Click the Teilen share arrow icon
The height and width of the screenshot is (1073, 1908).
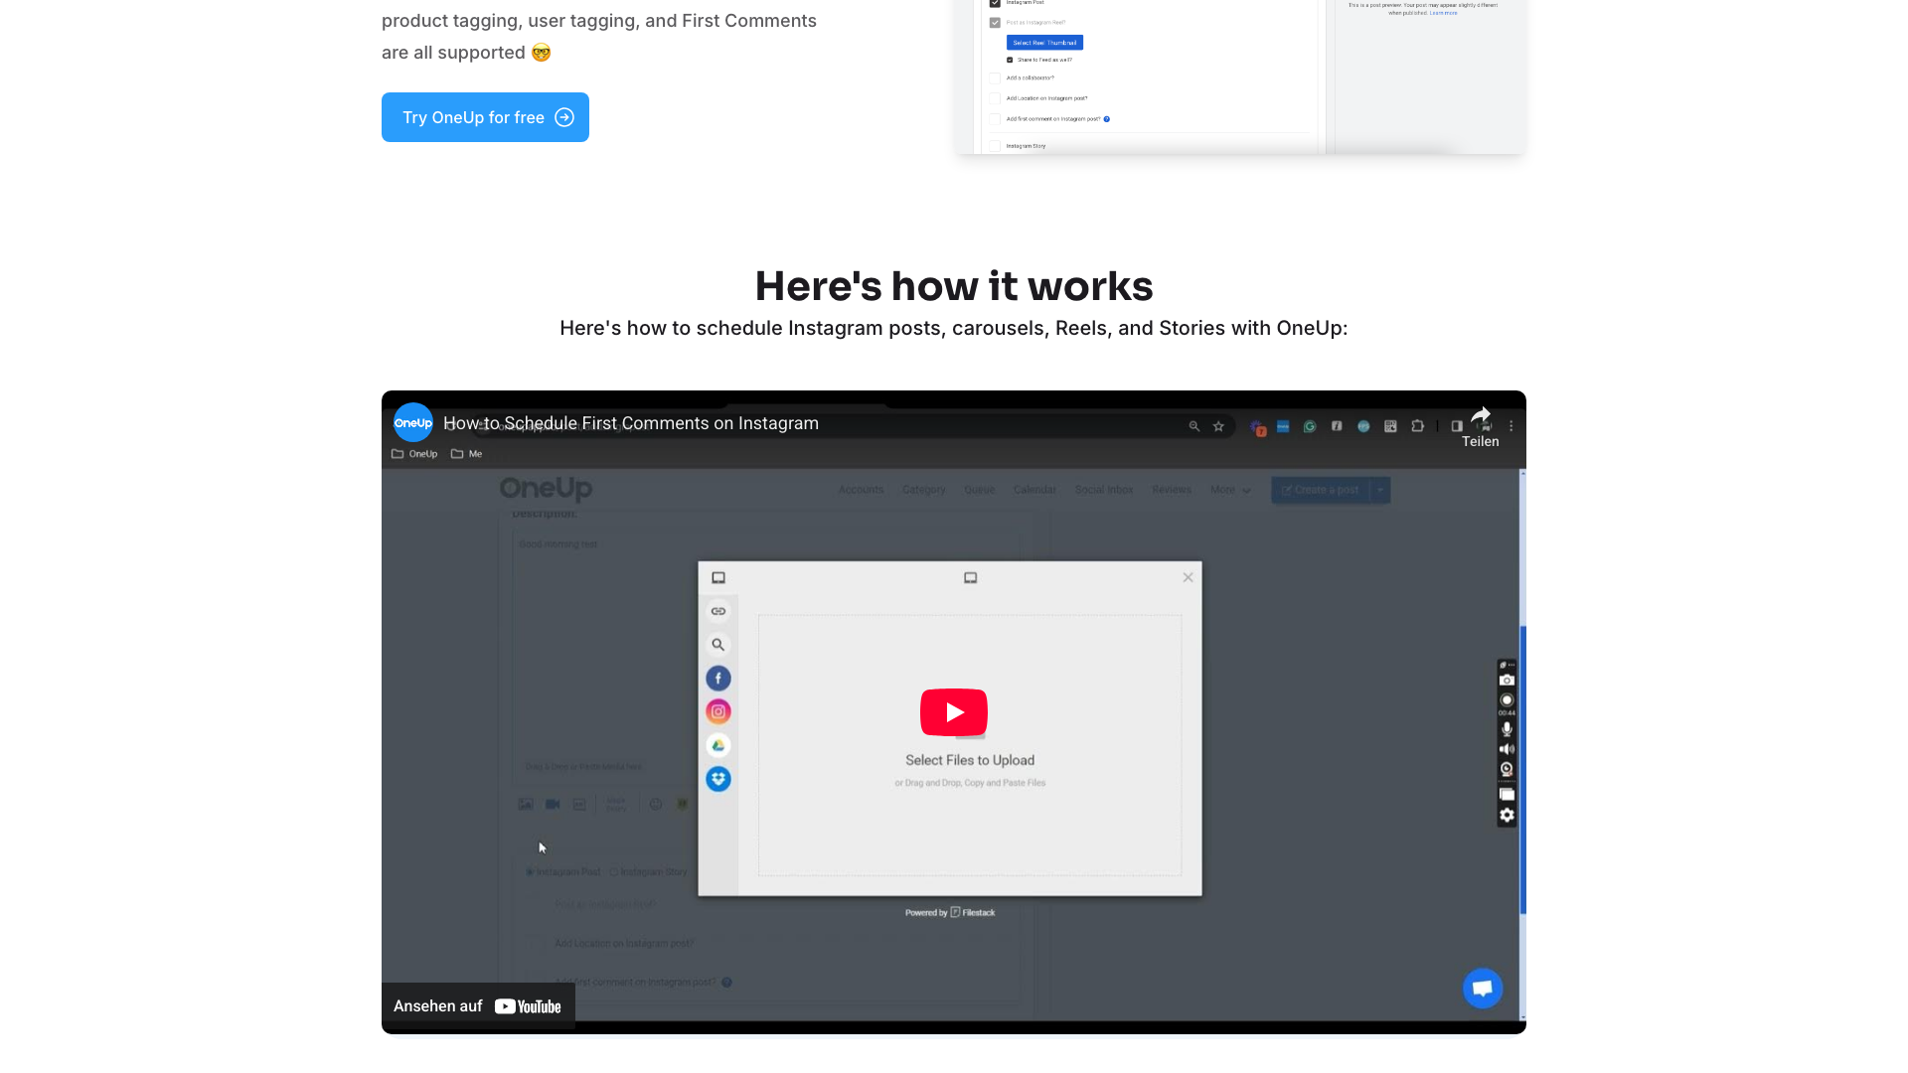pos(1480,416)
